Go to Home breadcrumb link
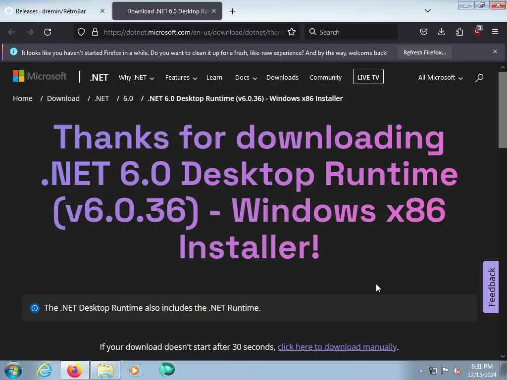 [23, 98]
